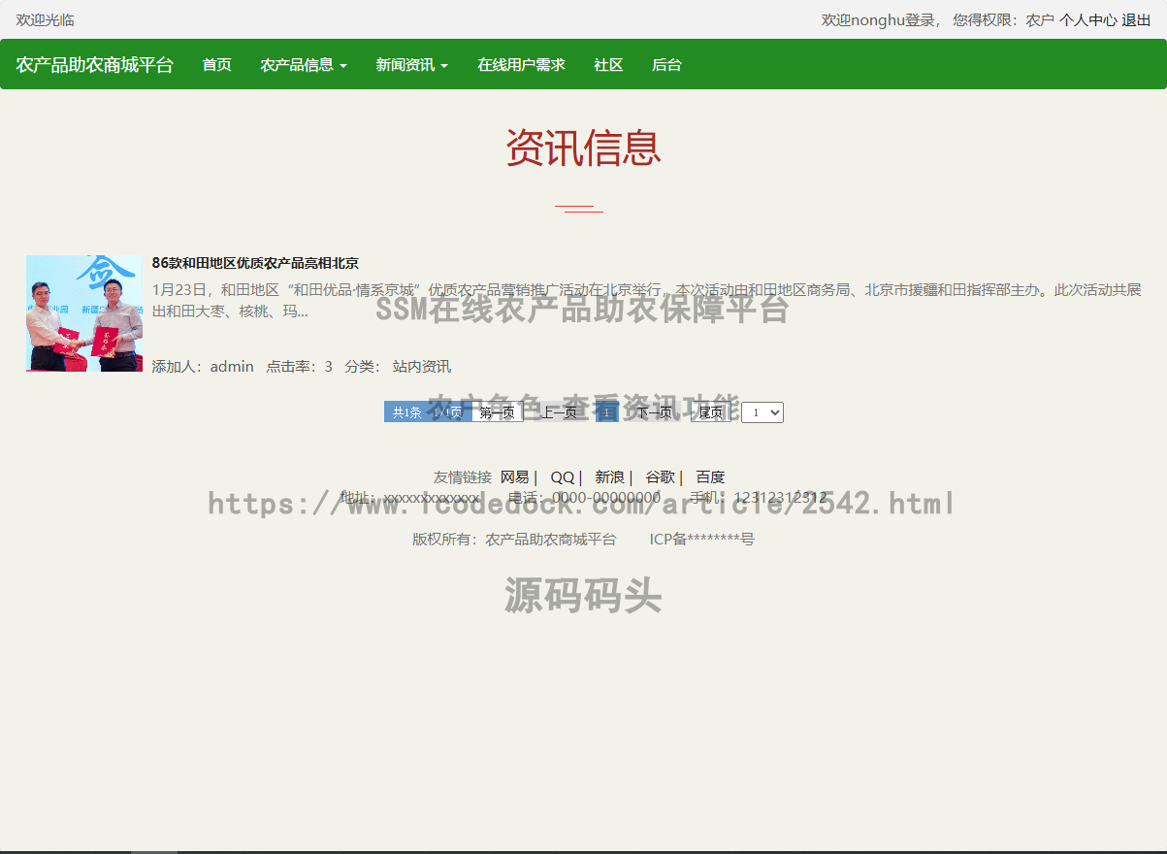The width and height of the screenshot is (1167, 854).
Task: Open the 新浪 friendly link
Action: [610, 476]
